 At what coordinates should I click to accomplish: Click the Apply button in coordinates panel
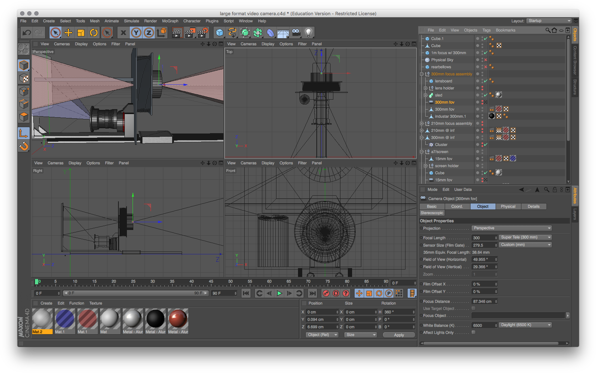point(399,335)
